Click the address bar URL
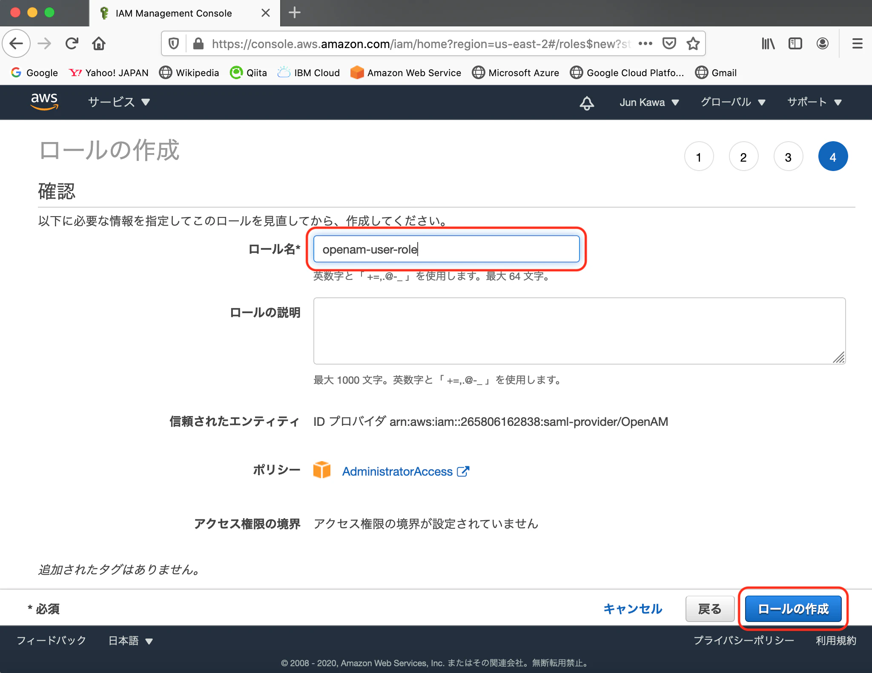The width and height of the screenshot is (872, 673). 421,43
